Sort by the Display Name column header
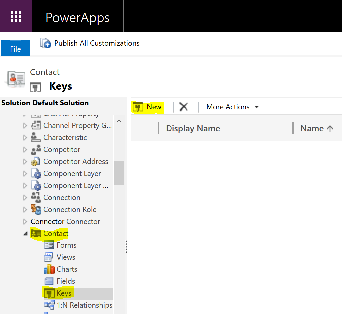The height and width of the screenshot is (314, 342). click(x=193, y=129)
